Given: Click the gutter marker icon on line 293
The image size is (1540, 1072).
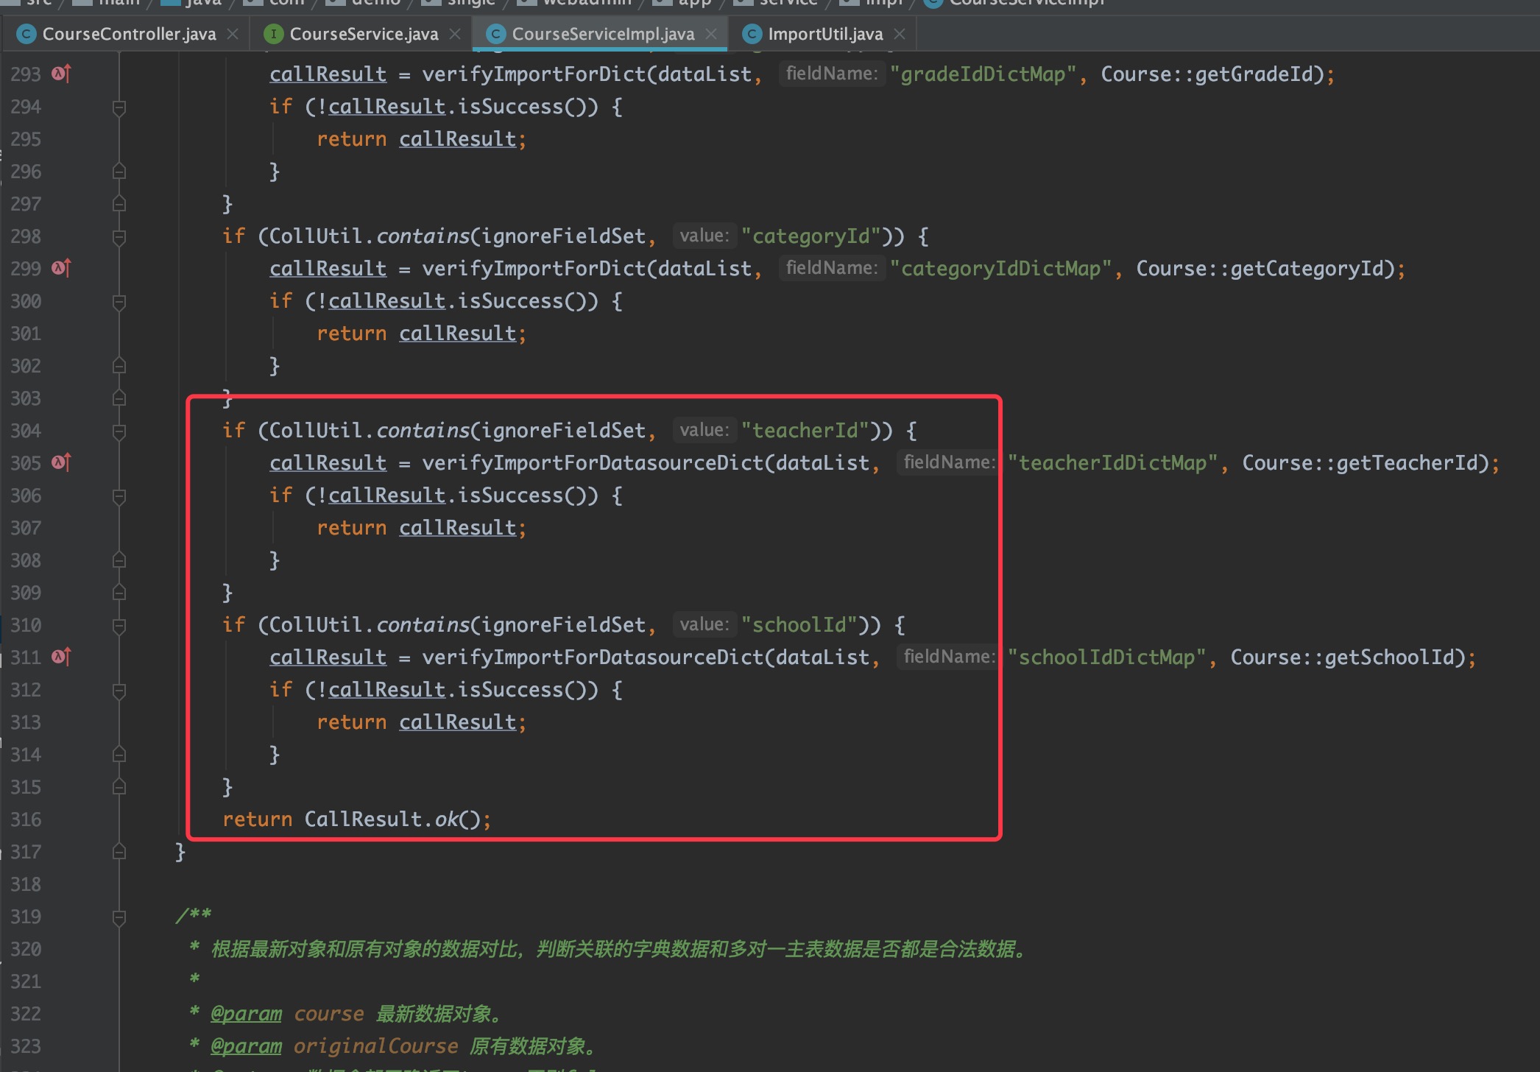Looking at the screenshot, I should click(x=61, y=74).
